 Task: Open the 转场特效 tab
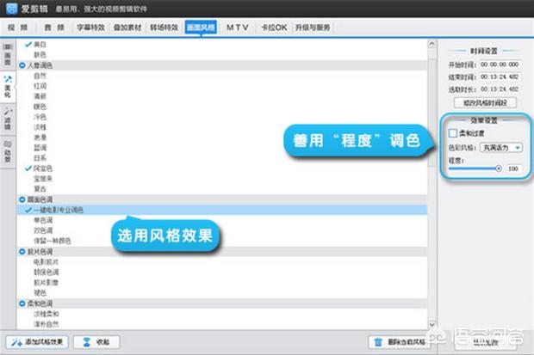click(x=165, y=27)
